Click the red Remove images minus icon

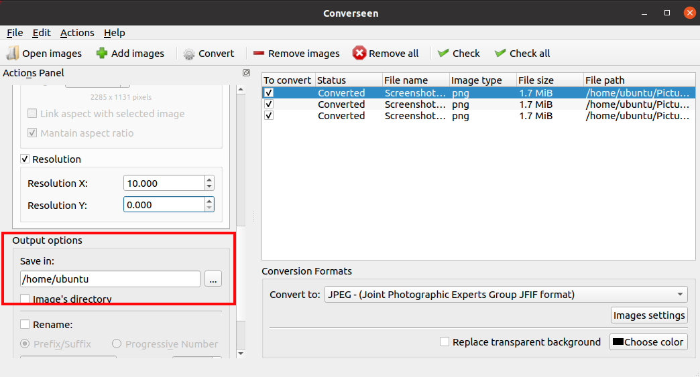pos(259,53)
